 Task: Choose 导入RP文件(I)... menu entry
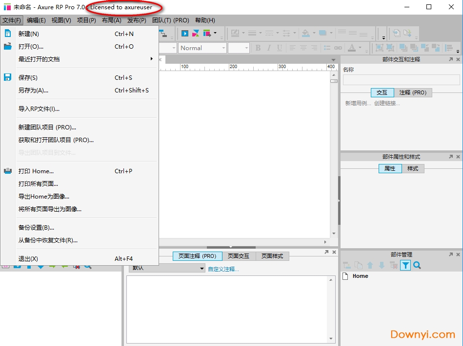(x=80, y=109)
